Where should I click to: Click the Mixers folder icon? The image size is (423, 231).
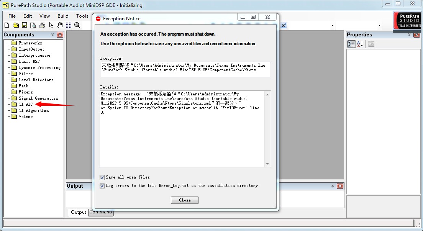click(x=14, y=92)
